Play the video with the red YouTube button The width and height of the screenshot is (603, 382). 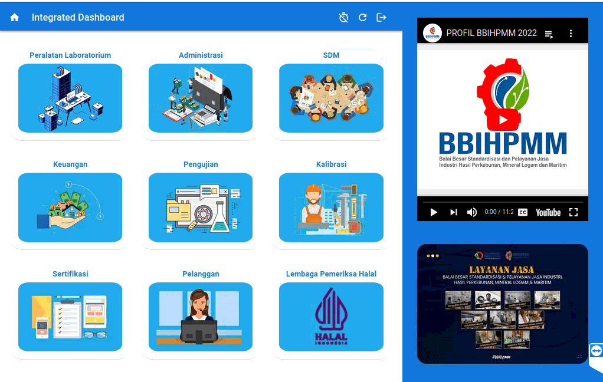point(503,120)
